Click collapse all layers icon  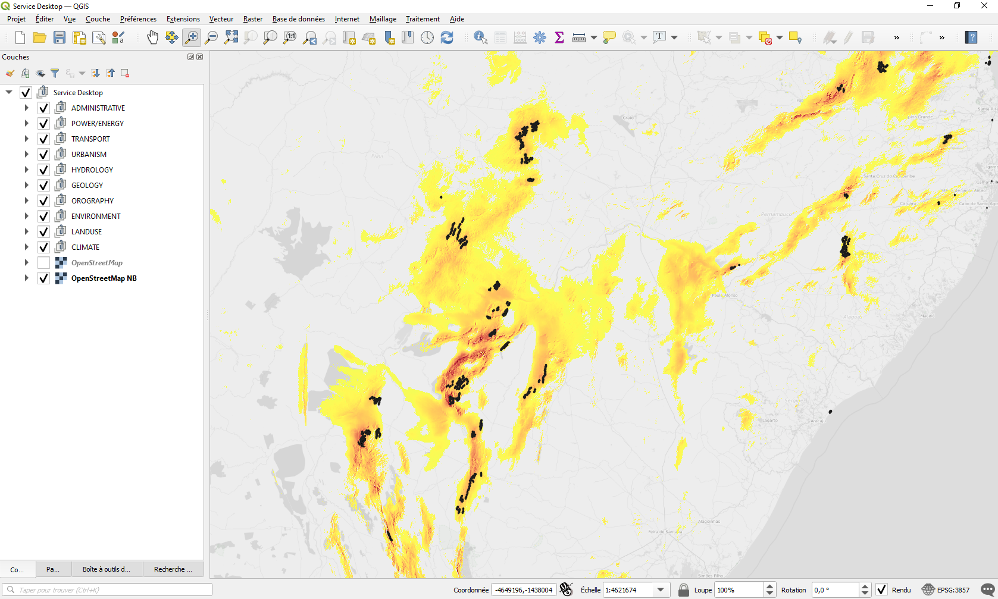(x=110, y=73)
